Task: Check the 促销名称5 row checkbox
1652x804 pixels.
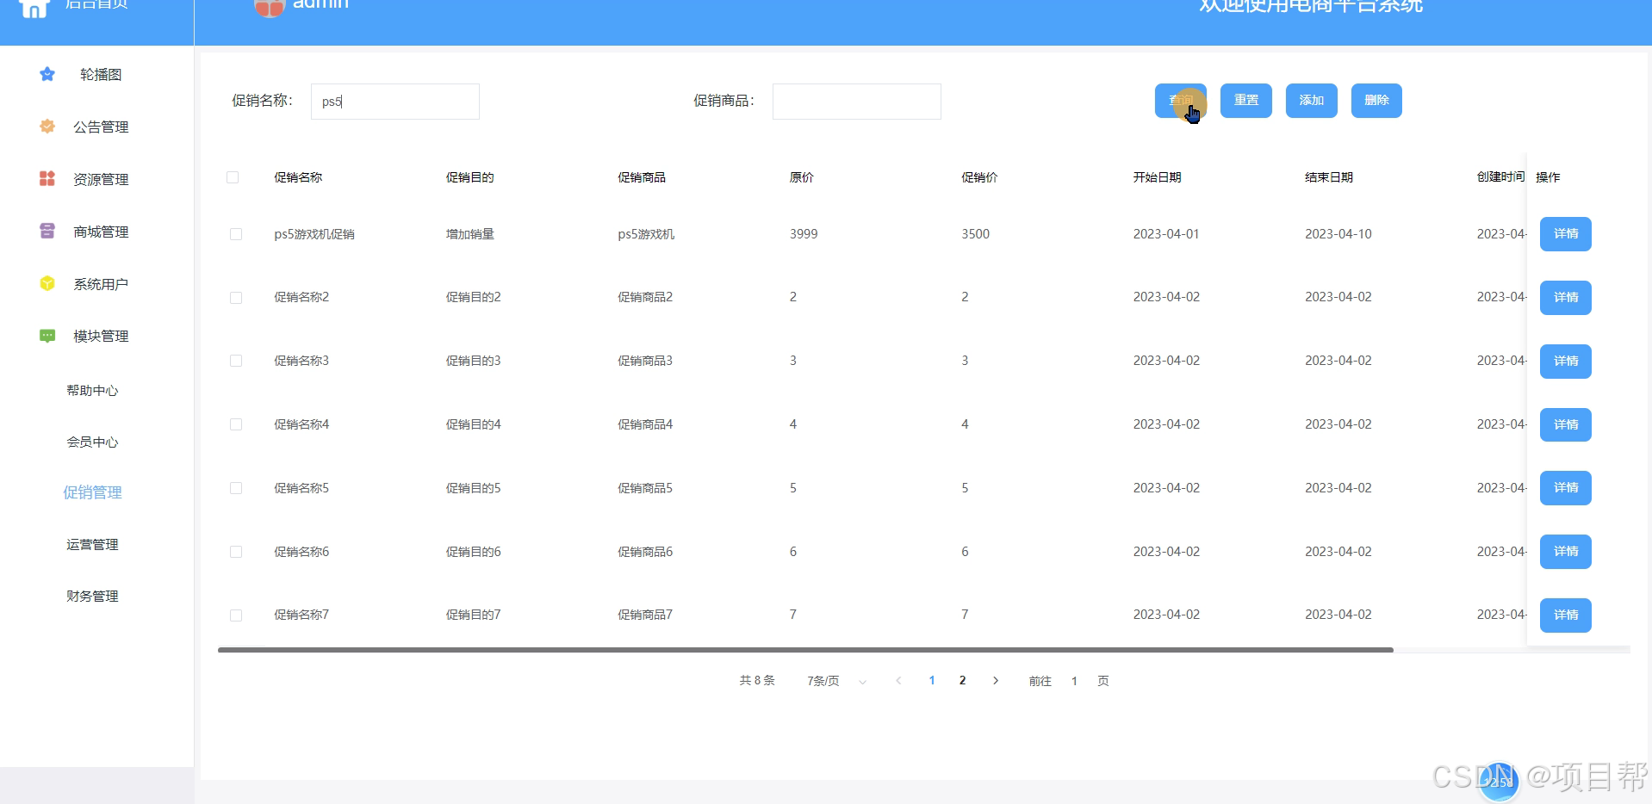Action: point(236,488)
